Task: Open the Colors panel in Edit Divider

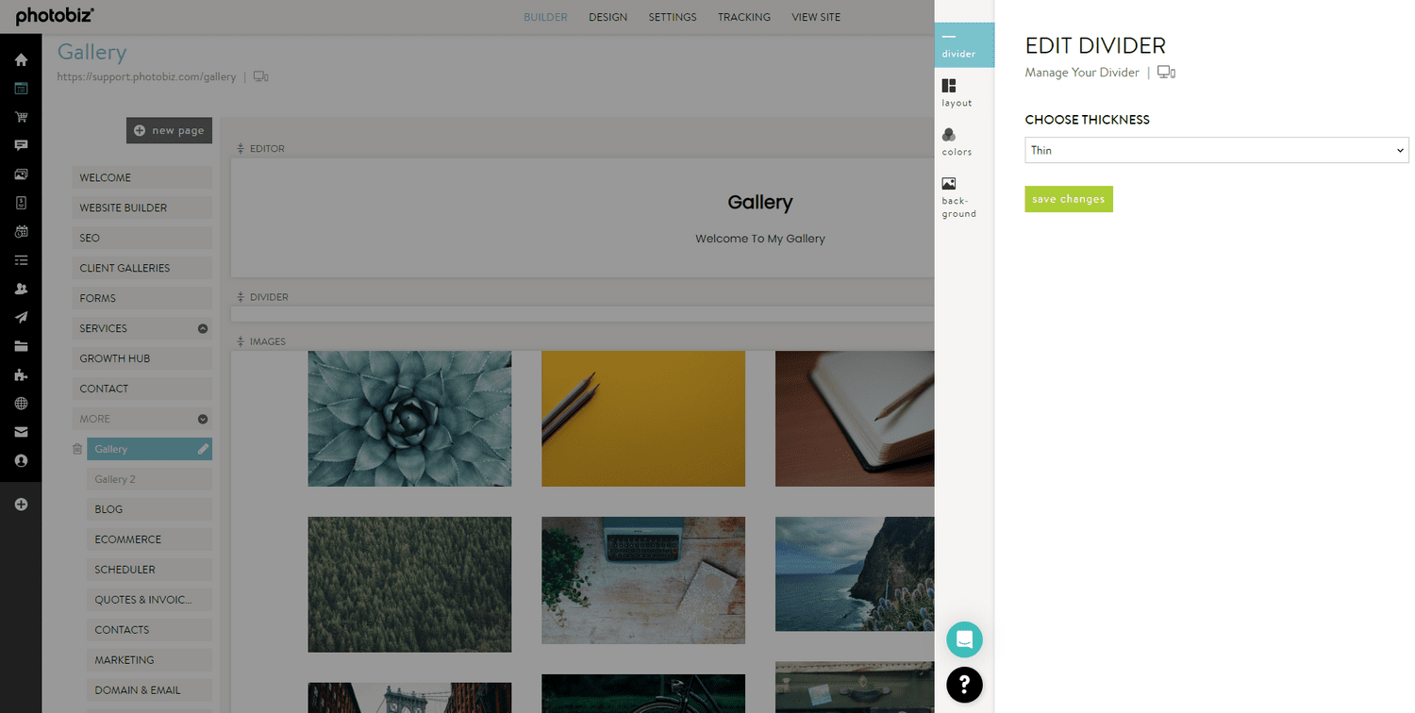Action: click(x=956, y=141)
